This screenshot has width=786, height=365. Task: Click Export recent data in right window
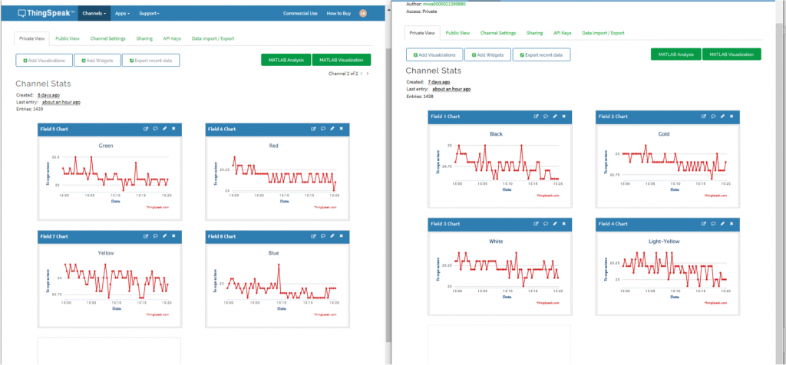coord(541,54)
